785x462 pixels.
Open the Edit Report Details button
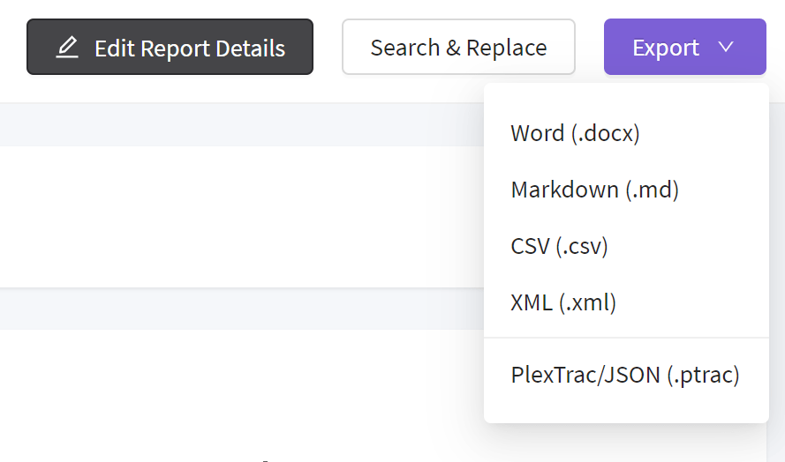170,48
